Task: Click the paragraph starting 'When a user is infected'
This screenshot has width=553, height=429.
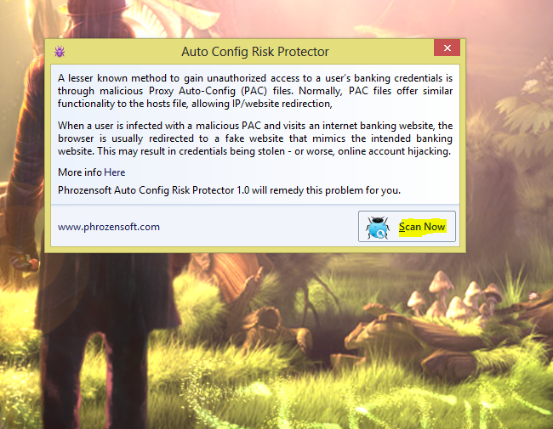Action: 255,138
